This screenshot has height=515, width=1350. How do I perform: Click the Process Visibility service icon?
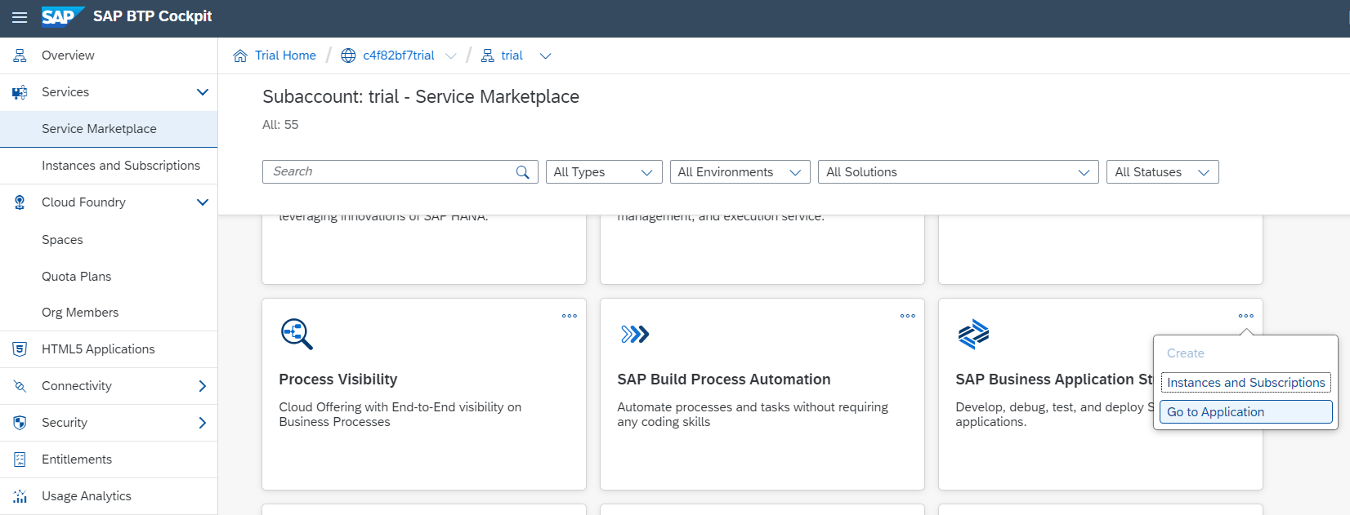tap(297, 334)
